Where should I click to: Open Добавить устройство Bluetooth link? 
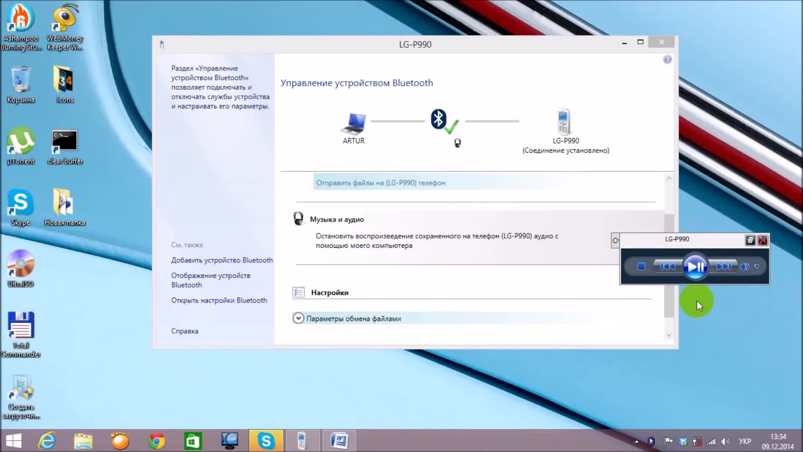[x=222, y=260]
